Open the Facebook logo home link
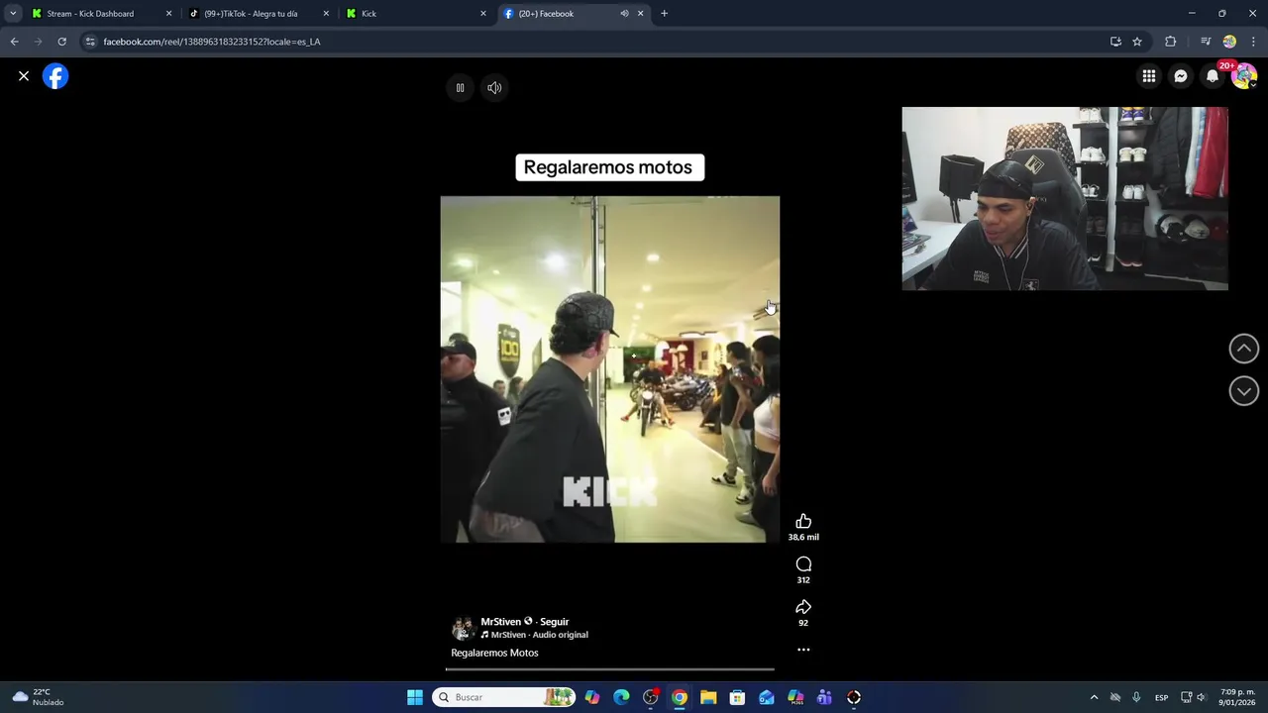Screen dimensions: 1268x713 (x=55, y=76)
